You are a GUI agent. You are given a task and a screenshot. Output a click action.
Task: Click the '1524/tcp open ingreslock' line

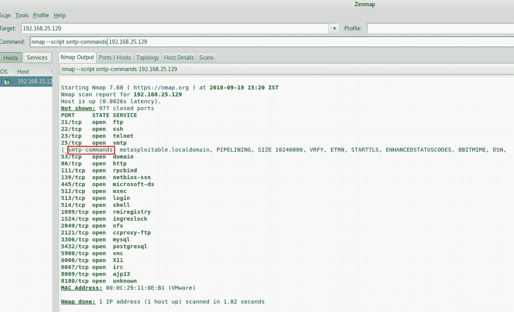(104, 219)
